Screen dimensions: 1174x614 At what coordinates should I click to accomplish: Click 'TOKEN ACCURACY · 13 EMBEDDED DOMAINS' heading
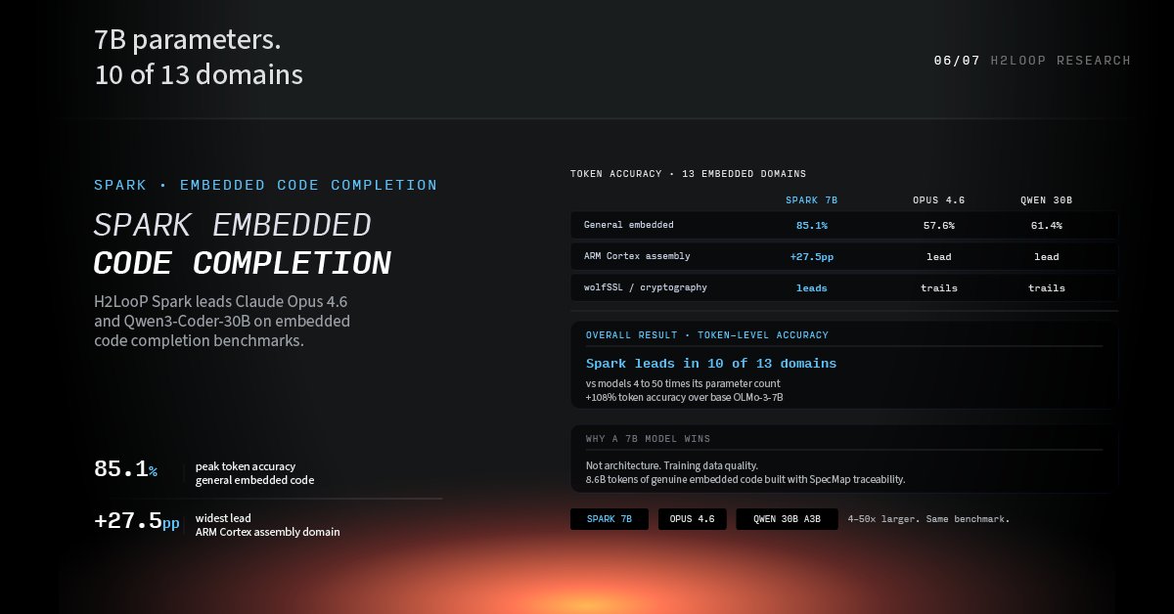point(689,174)
